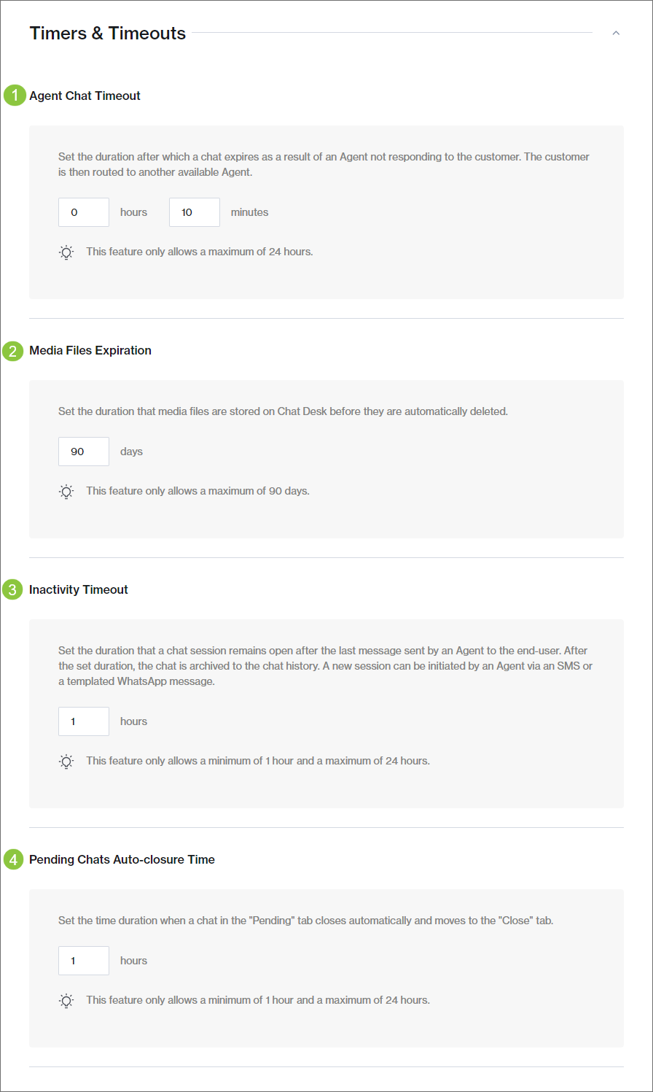Click the Media Files Expiration days field

(84, 452)
